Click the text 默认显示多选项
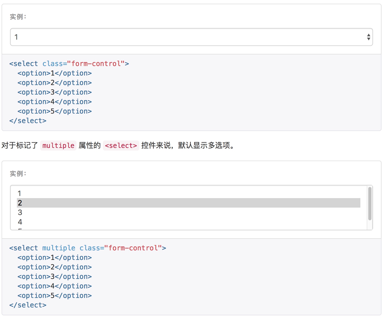Image resolution: width=382 pixels, height=318 pixels. (x=206, y=145)
